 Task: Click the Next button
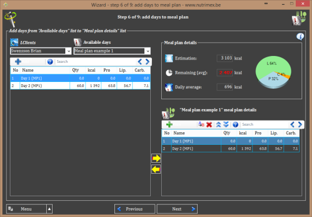[177, 209]
